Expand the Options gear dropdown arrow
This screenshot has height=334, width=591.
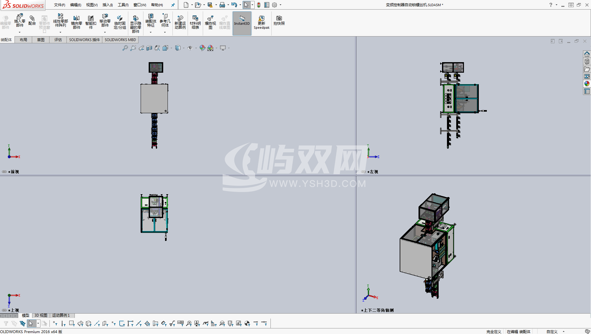click(x=280, y=5)
